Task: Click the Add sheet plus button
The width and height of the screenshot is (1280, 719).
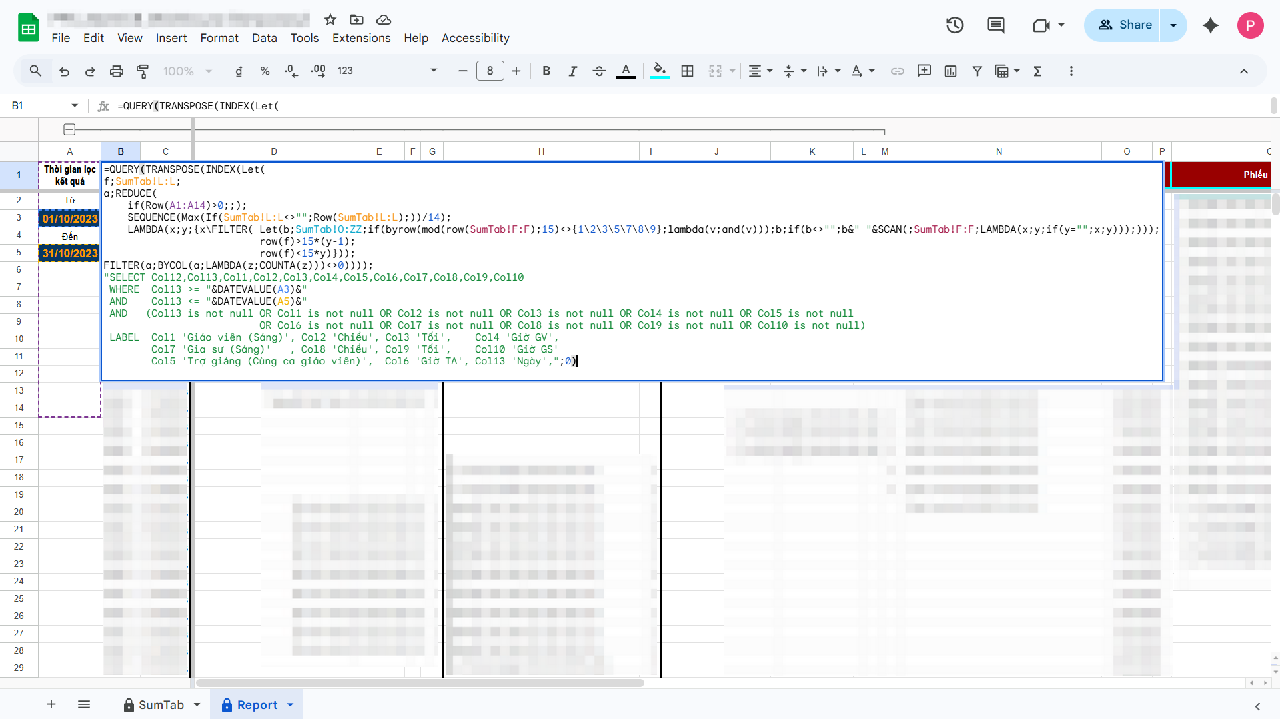Action: tap(51, 704)
